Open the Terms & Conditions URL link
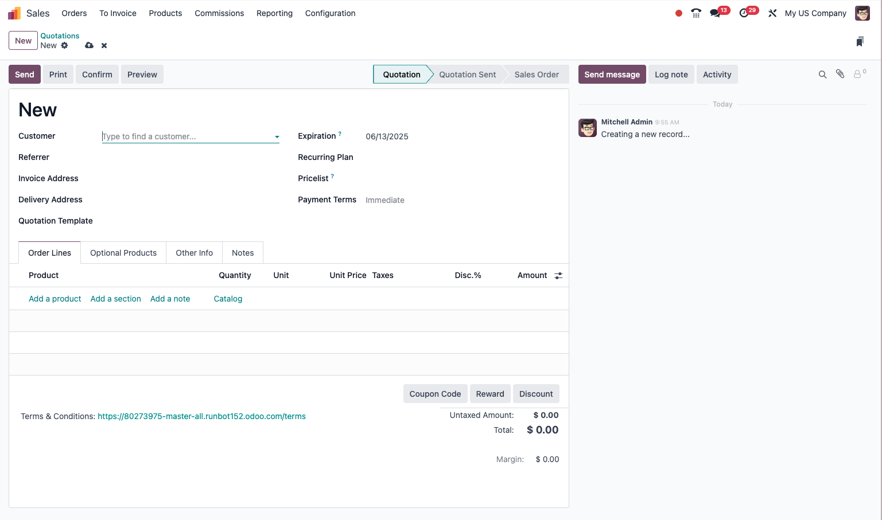The height and width of the screenshot is (520, 882). [201, 416]
